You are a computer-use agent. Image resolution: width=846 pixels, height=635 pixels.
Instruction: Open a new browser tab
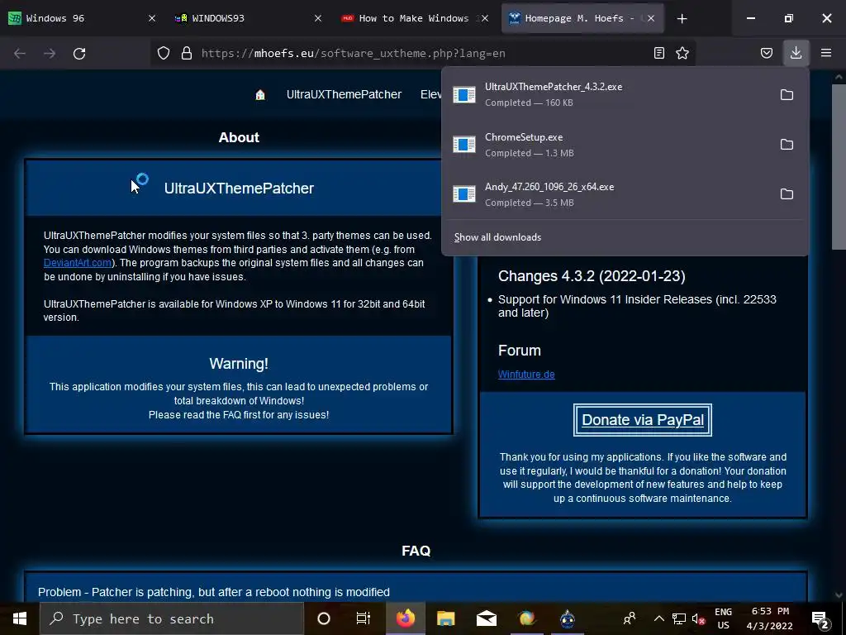(682, 18)
